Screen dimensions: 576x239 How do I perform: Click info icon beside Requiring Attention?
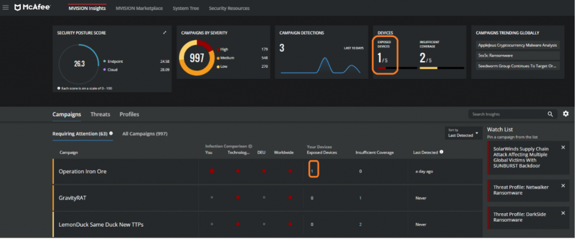click(x=111, y=134)
